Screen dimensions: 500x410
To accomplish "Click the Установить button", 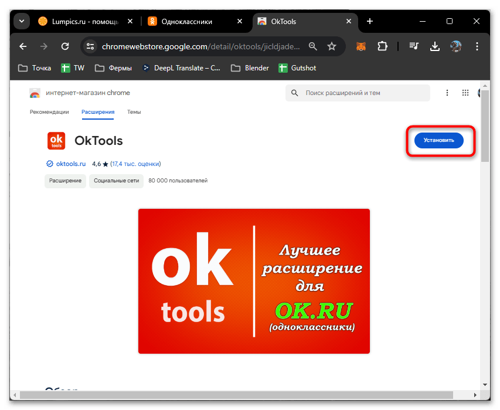I will pos(438,140).
